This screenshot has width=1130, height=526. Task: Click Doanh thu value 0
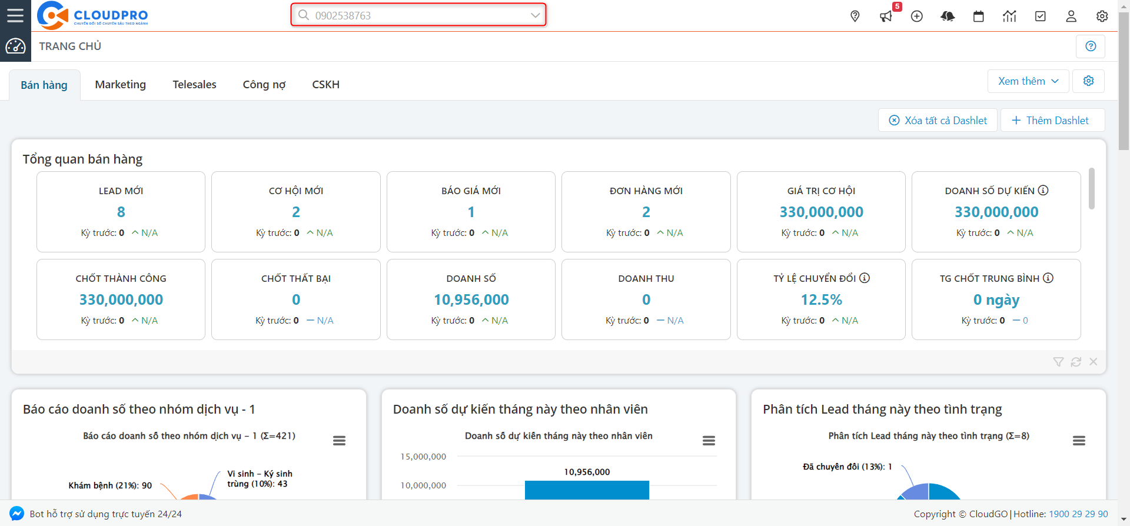[646, 299]
